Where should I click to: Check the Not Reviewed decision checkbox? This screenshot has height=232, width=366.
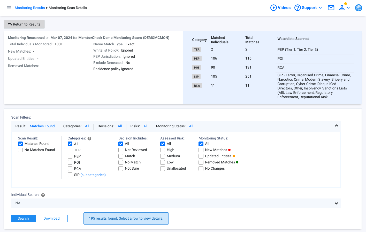pyautogui.click(x=121, y=150)
